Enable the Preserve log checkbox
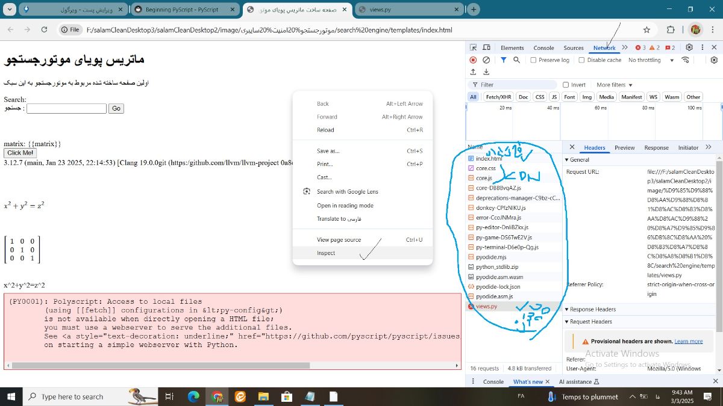Image resolution: width=723 pixels, height=406 pixels. click(533, 60)
